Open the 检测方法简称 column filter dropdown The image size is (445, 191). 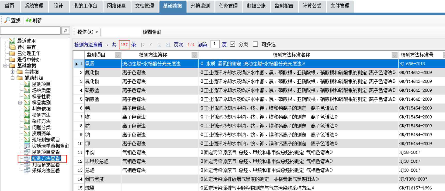(194, 55)
